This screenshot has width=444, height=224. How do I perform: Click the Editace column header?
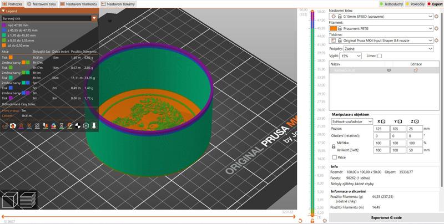[x=416, y=64]
